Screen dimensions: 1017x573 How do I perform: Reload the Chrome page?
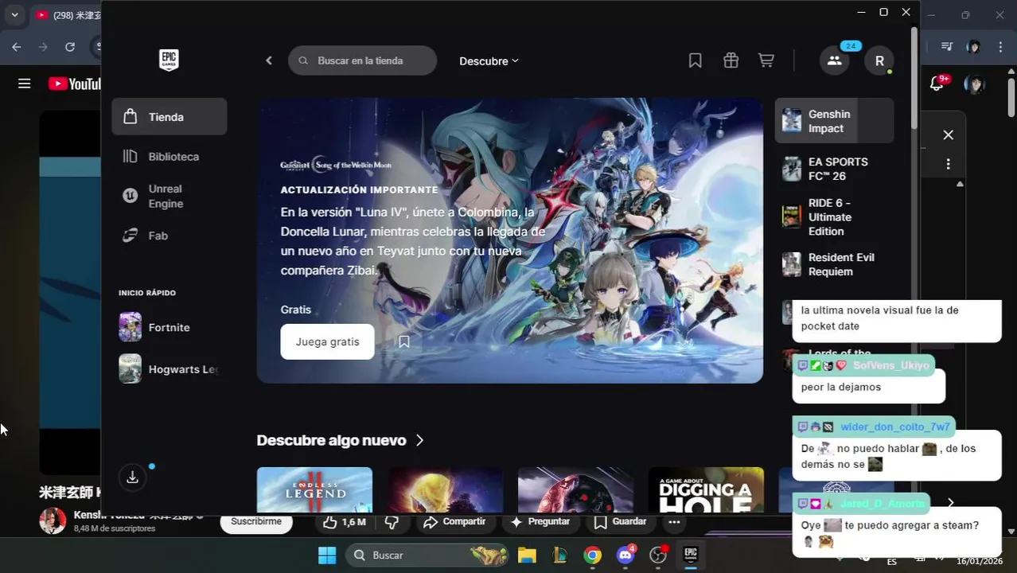pyautogui.click(x=70, y=47)
